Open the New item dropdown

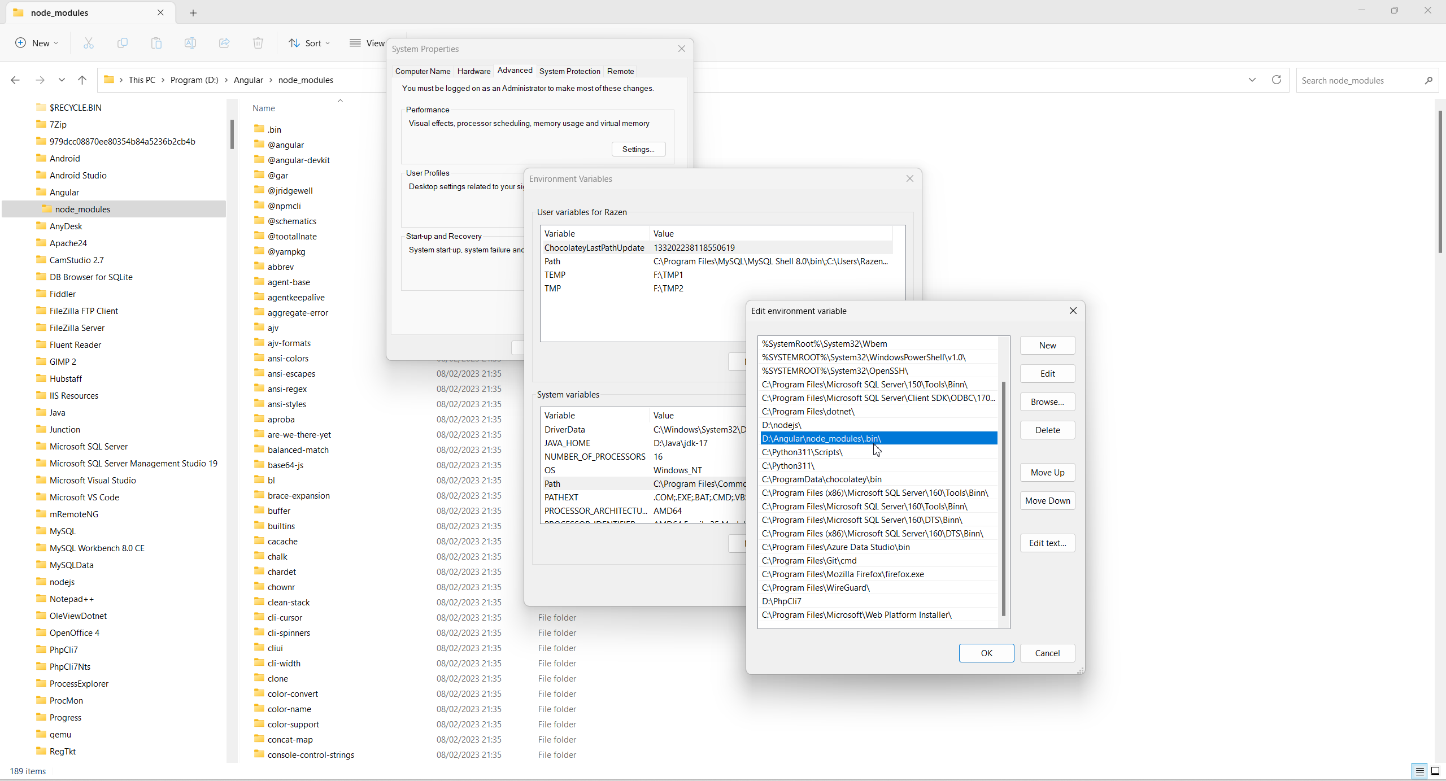(x=37, y=43)
